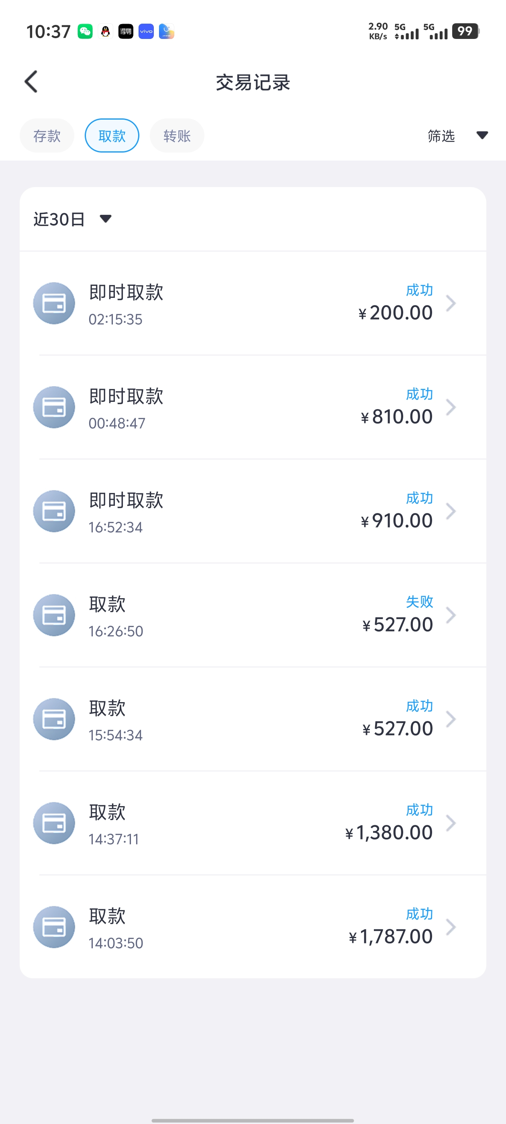The image size is (506, 1124).
Task: Open the ¥910.00 amount record
Action: click(x=253, y=511)
